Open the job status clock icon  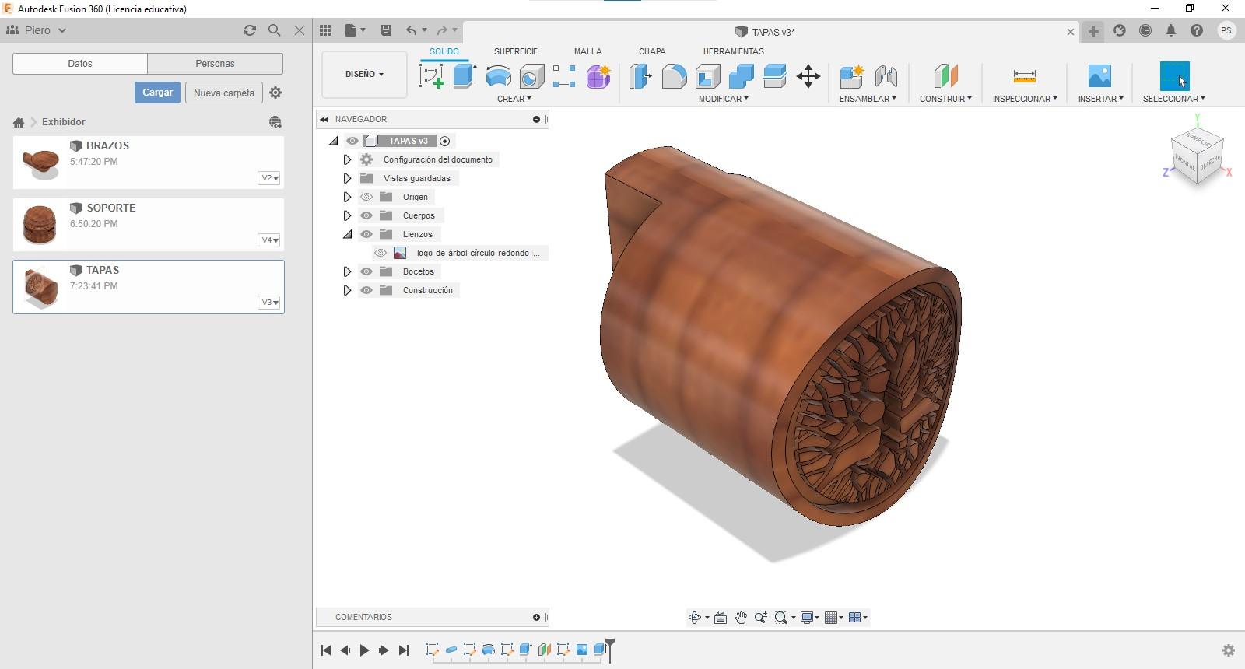point(1145,30)
